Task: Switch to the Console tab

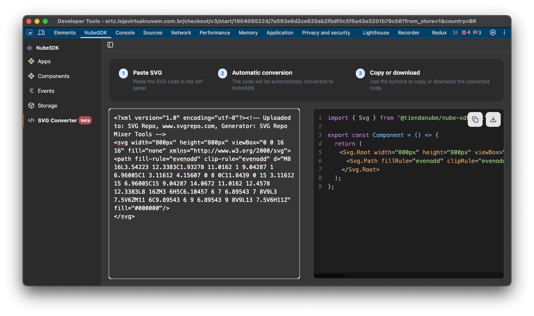Action: coord(125,32)
